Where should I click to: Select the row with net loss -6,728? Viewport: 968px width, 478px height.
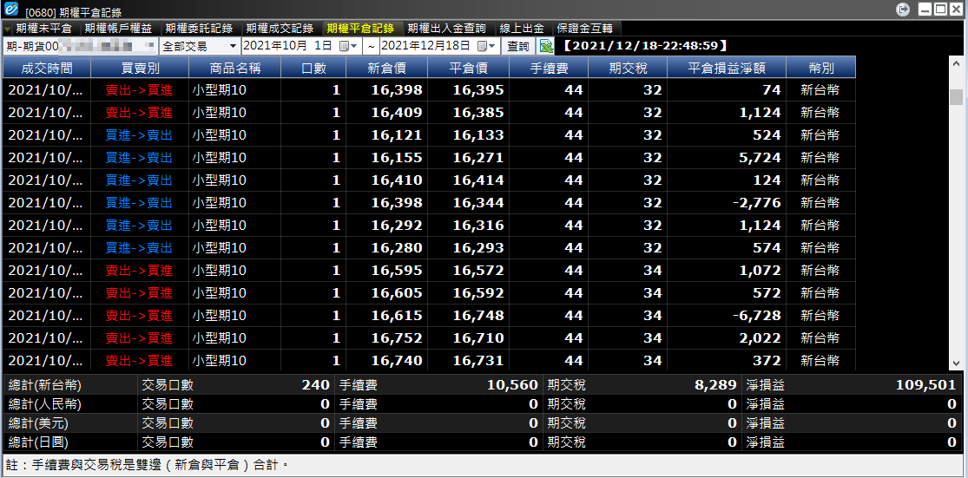click(430, 315)
